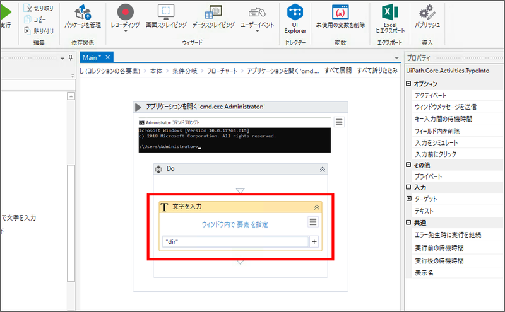
Task: Click the フローチャート breadcrumb
Action: click(x=222, y=71)
